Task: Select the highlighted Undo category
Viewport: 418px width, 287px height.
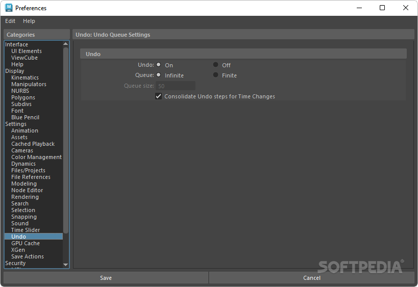Action: tap(34, 237)
